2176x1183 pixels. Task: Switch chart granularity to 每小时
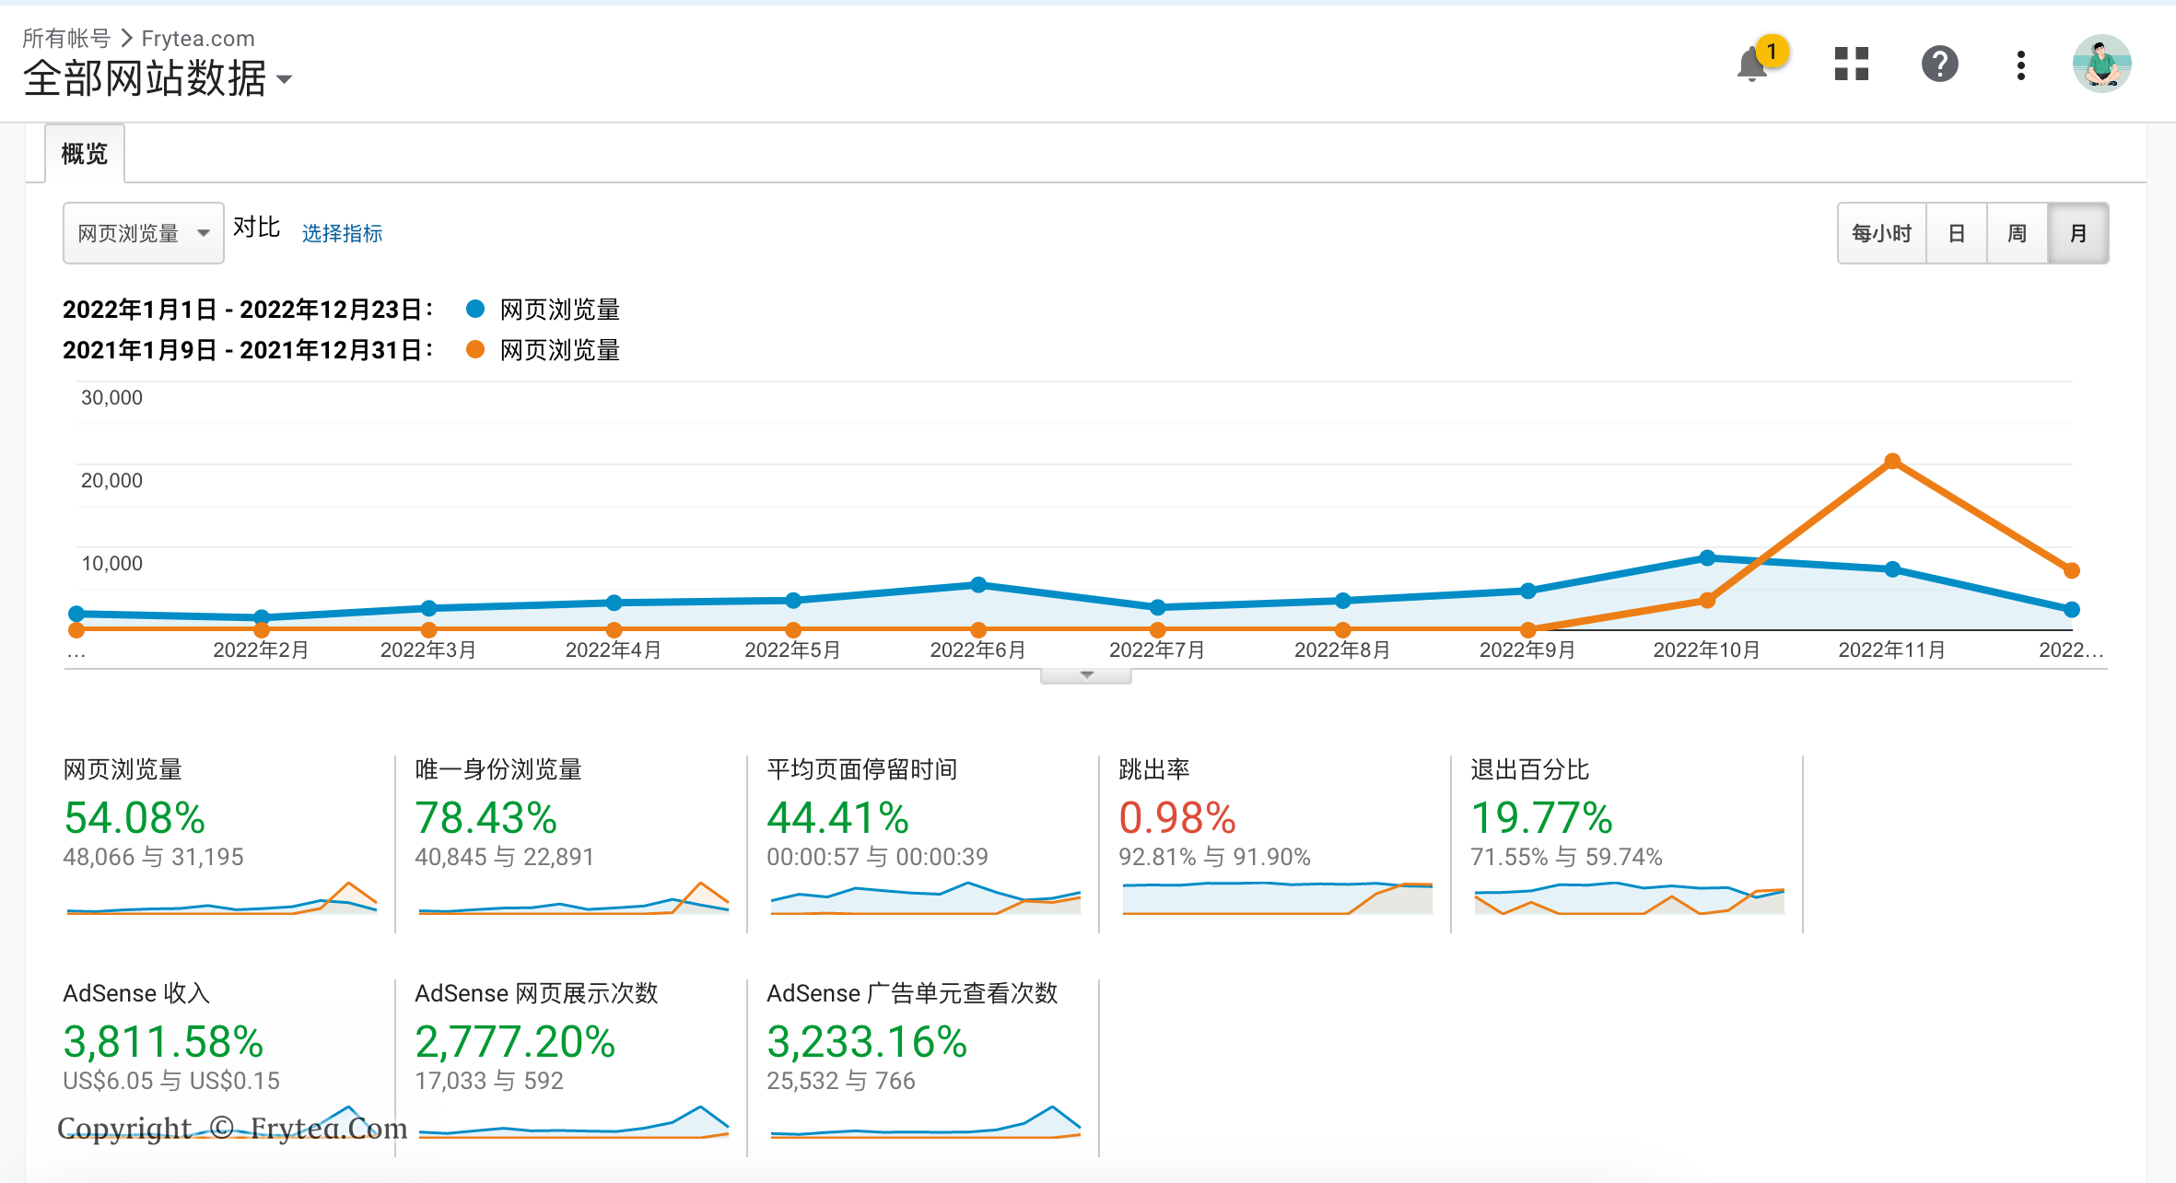(x=1881, y=234)
